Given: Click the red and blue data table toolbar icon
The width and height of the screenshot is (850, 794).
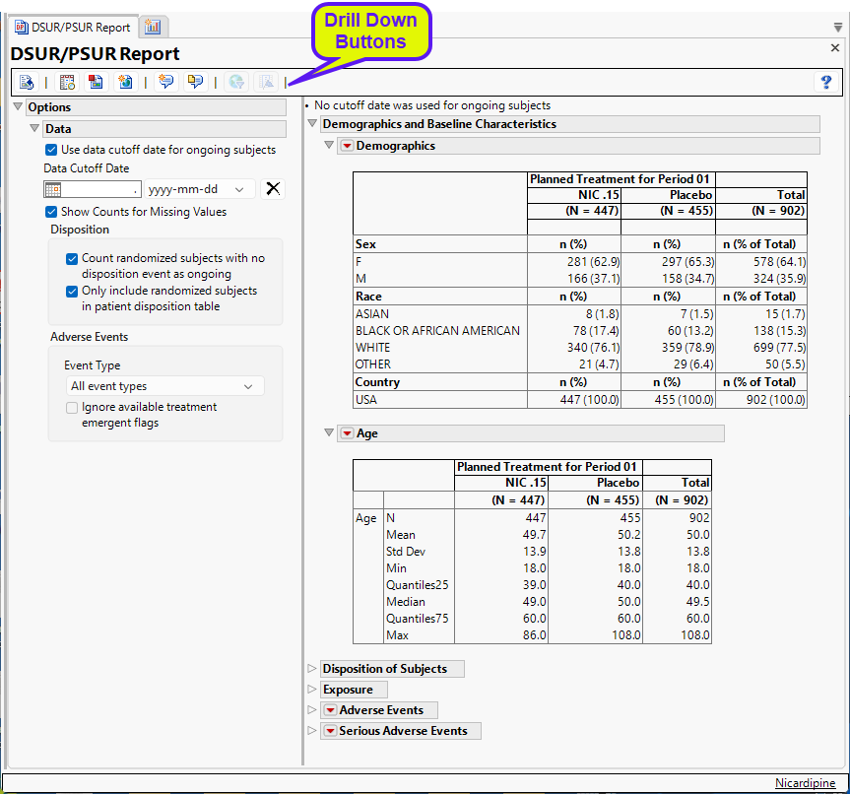Looking at the screenshot, I should tap(96, 83).
